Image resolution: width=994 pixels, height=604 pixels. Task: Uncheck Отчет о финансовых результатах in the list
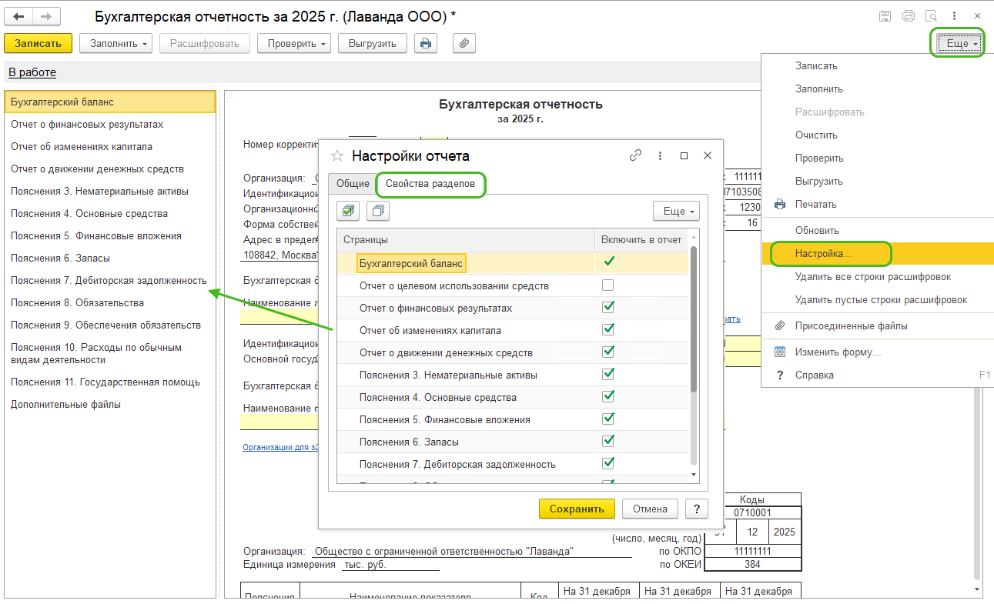pyautogui.click(x=608, y=308)
